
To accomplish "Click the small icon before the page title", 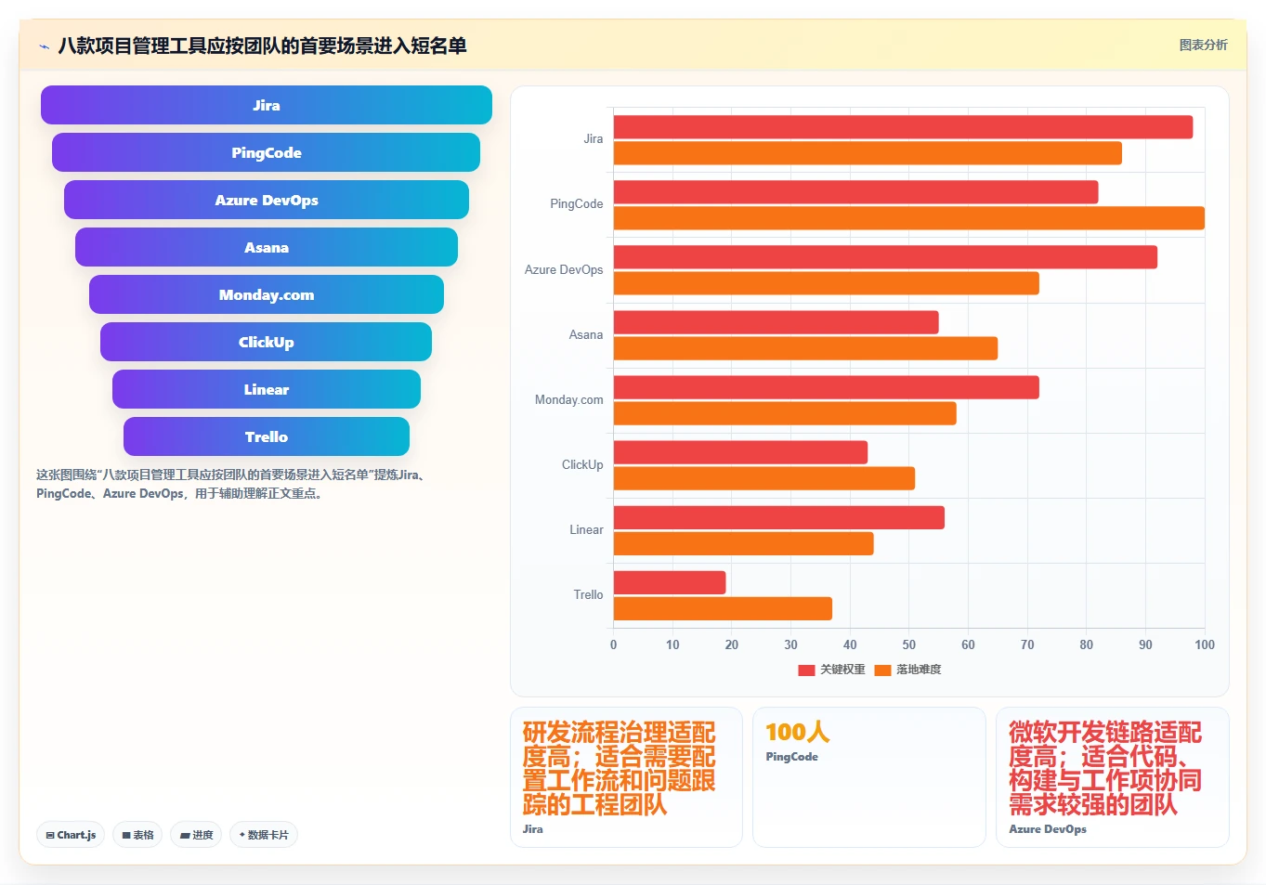I will 44,46.
